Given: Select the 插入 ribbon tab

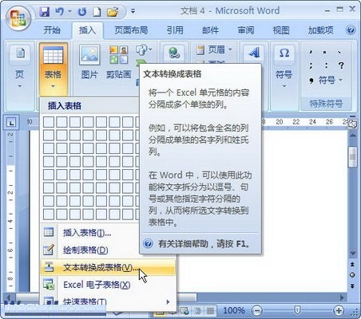Looking at the screenshot, I should click(87, 30).
